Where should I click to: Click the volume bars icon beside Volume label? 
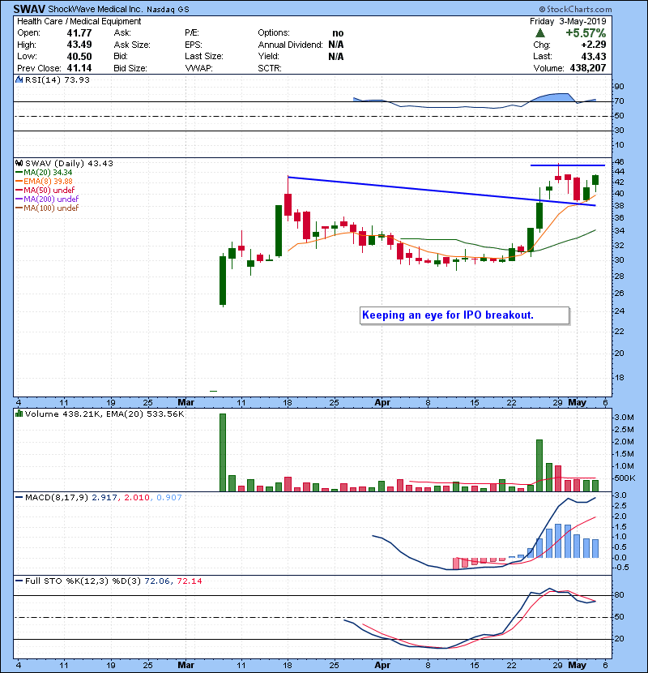[x=19, y=414]
